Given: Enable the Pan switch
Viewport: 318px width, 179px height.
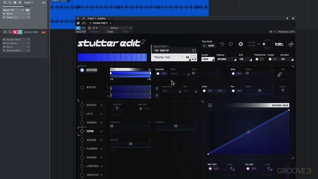Looking at the screenshot, I should 237,90.
